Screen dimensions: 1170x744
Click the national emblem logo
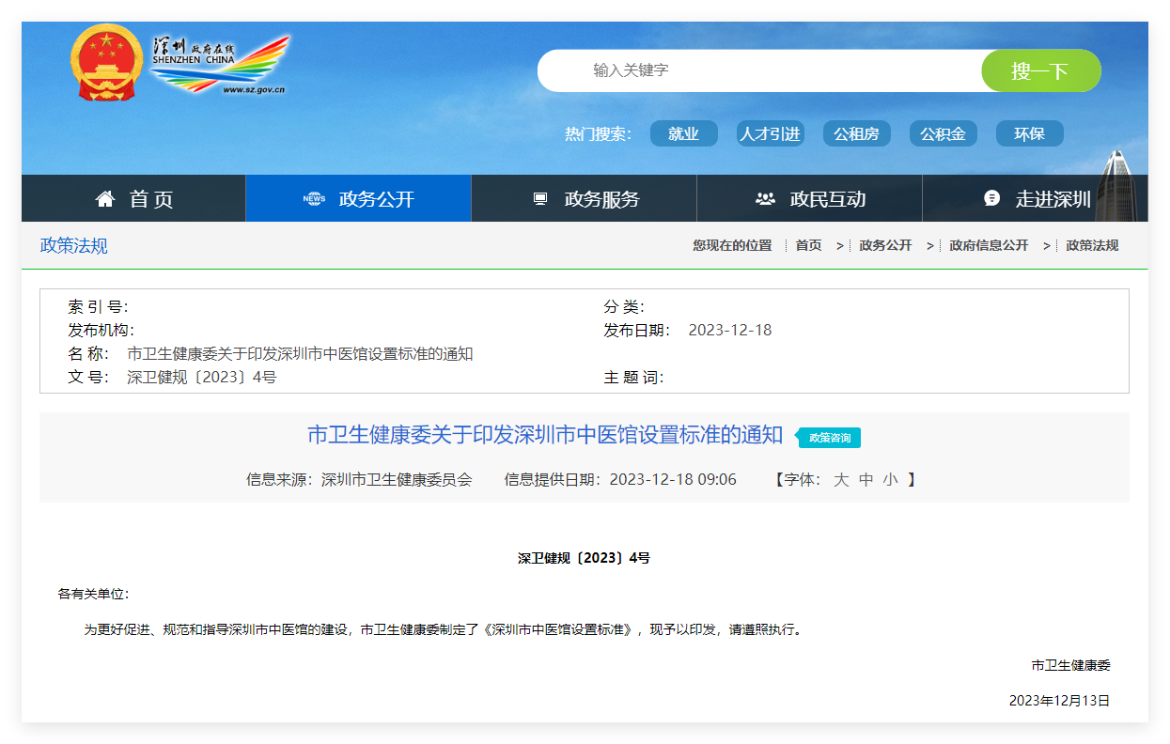[x=104, y=64]
